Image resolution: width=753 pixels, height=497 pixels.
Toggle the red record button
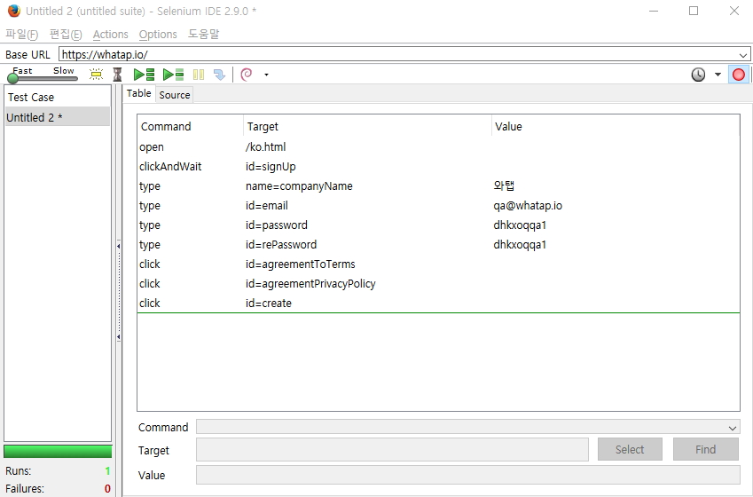pos(739,75)
